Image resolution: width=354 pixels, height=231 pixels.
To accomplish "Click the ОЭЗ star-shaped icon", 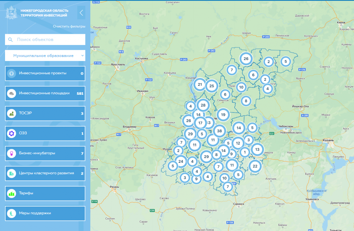I will pyautogui.click(x=12, y=133).
